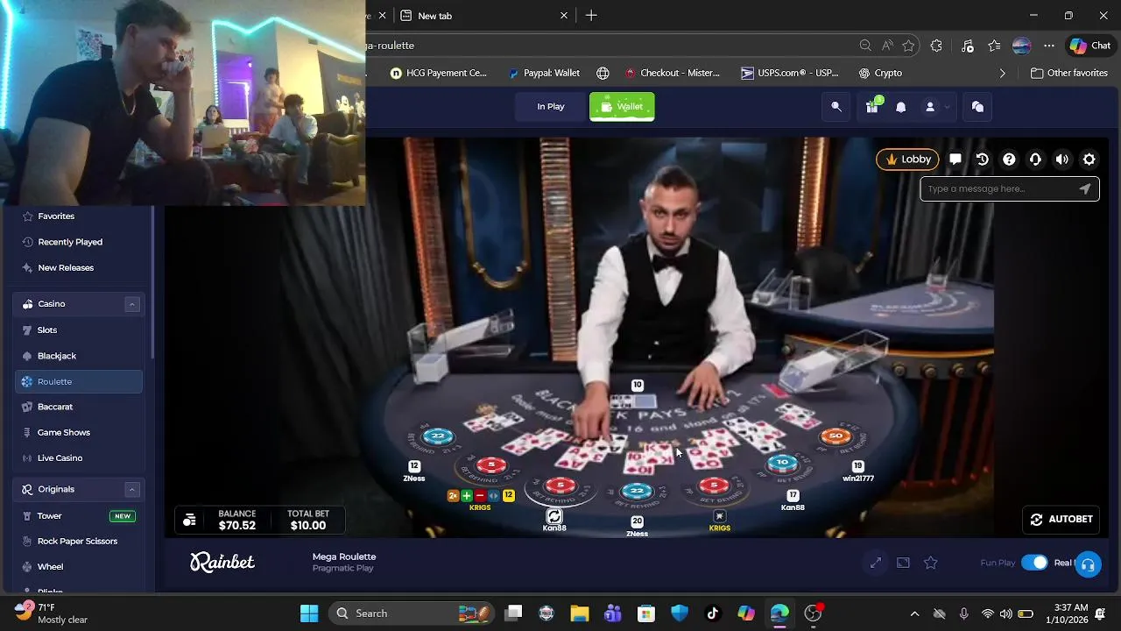
Task: Select Roulette in the Casino menu
Action: click(79, 381)
